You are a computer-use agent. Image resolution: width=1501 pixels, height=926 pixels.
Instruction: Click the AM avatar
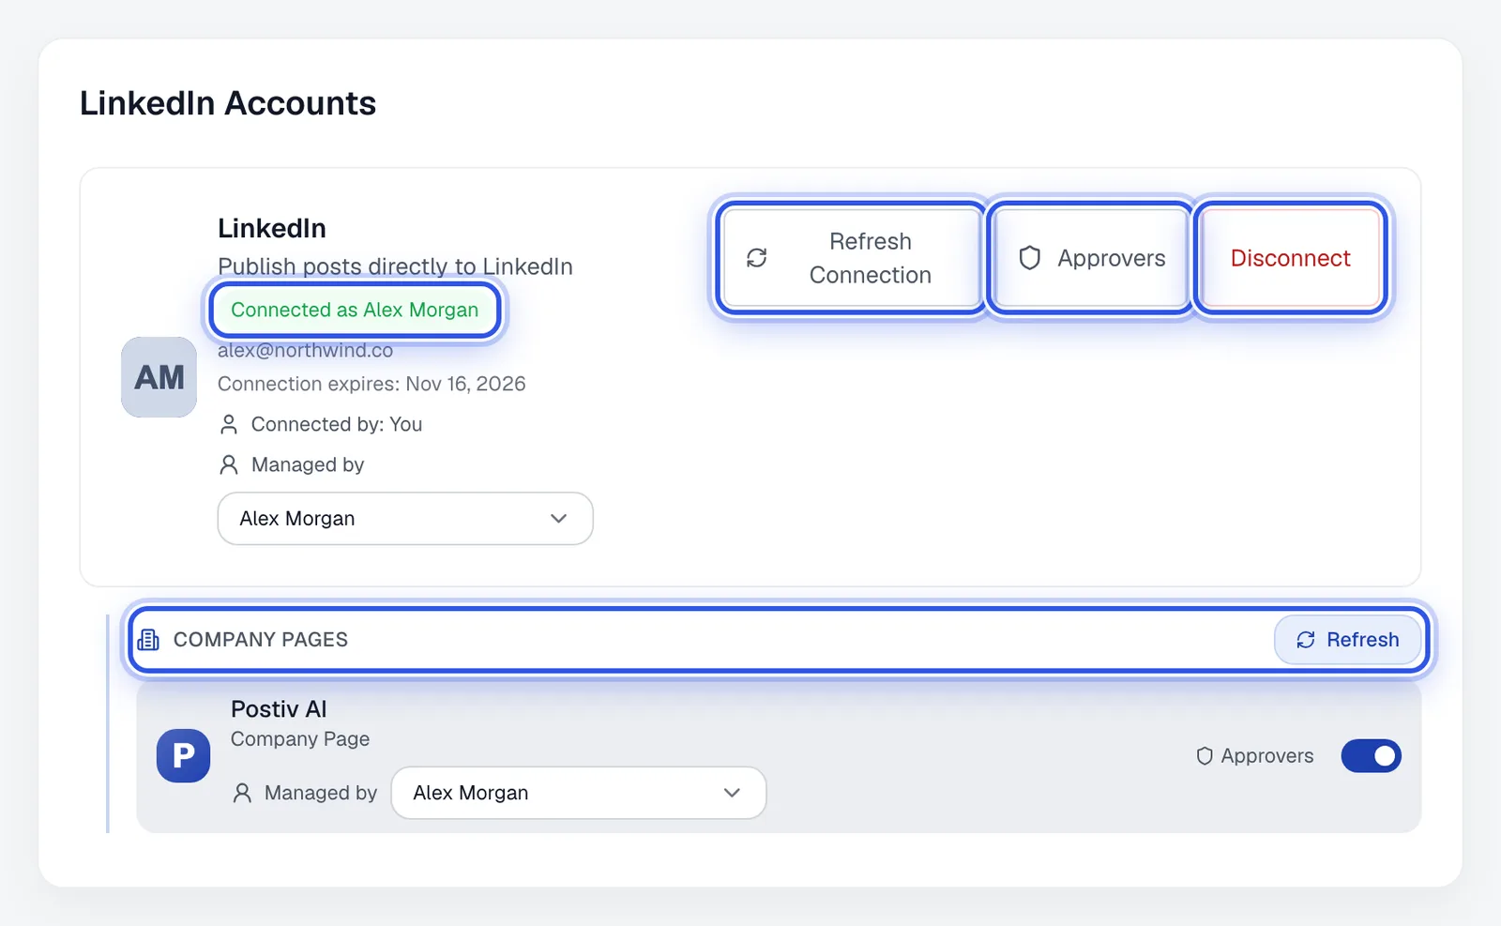159,377
